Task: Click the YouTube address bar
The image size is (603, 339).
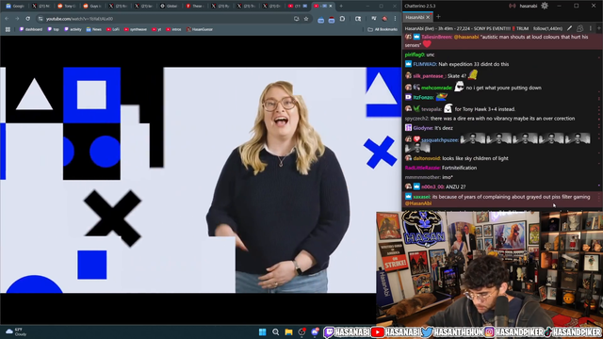Action: (166, 19)
